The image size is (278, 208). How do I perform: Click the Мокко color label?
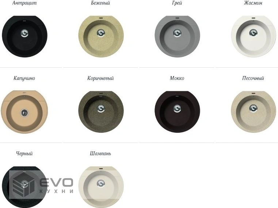[x=177, y=78]
